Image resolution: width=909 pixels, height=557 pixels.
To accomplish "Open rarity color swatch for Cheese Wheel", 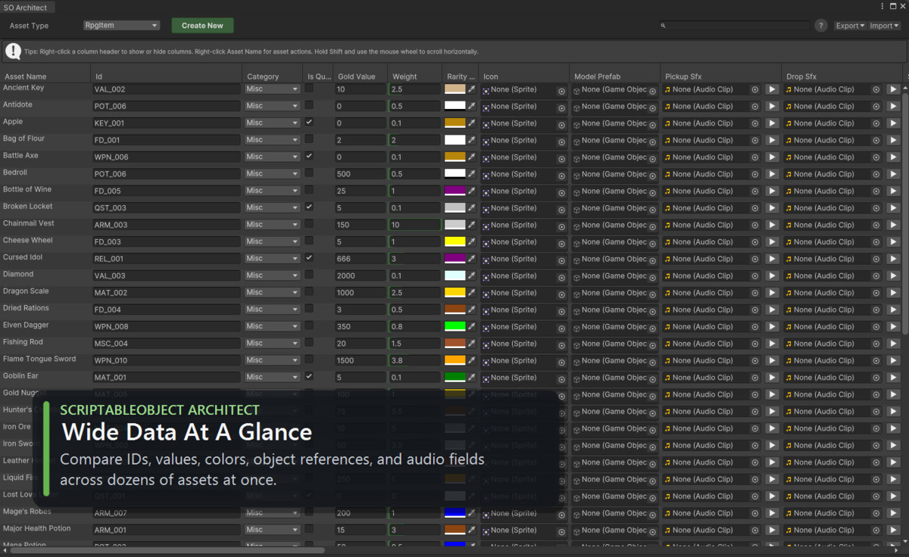I will pyautogui.click(x=454, y=242).
